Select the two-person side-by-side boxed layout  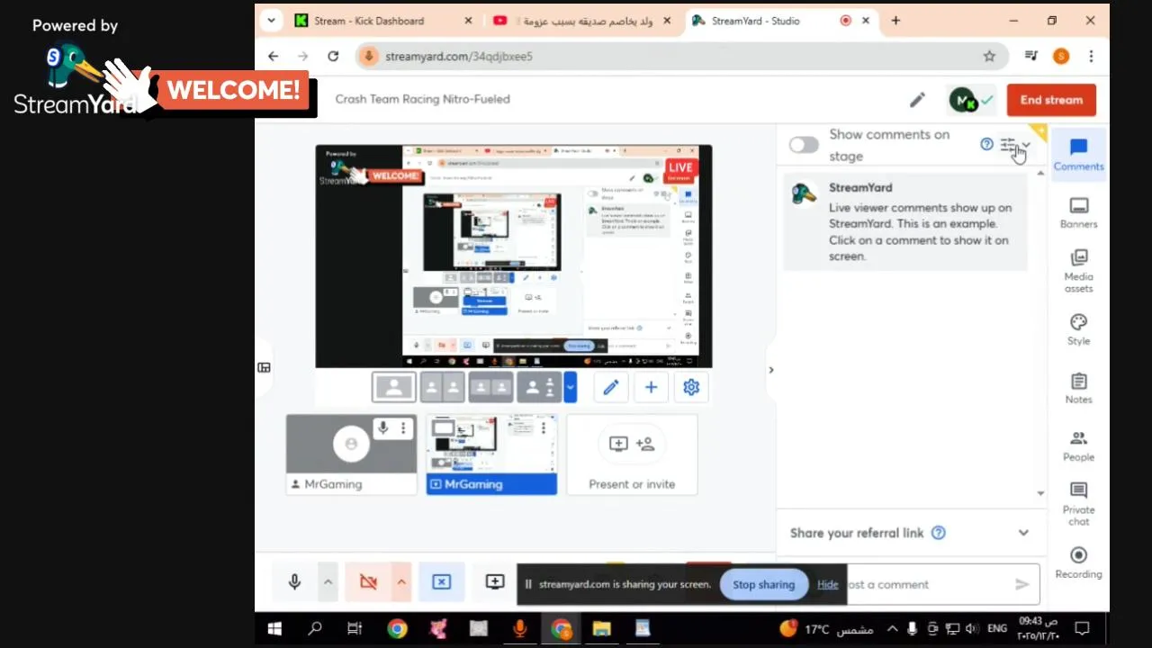(490, 387)
